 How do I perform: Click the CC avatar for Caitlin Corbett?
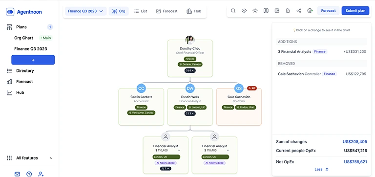[141, 88]
